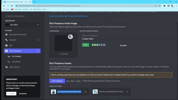The height and width of the screenshot is (100, 178).
Task: Click the Rich Presence Invite Image heading
Action: coord(63,23)
